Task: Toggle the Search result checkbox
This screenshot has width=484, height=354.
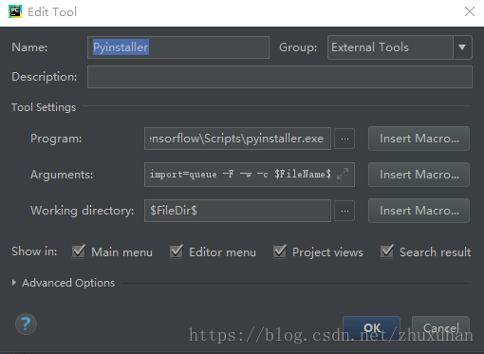Action: coord(387,252)
